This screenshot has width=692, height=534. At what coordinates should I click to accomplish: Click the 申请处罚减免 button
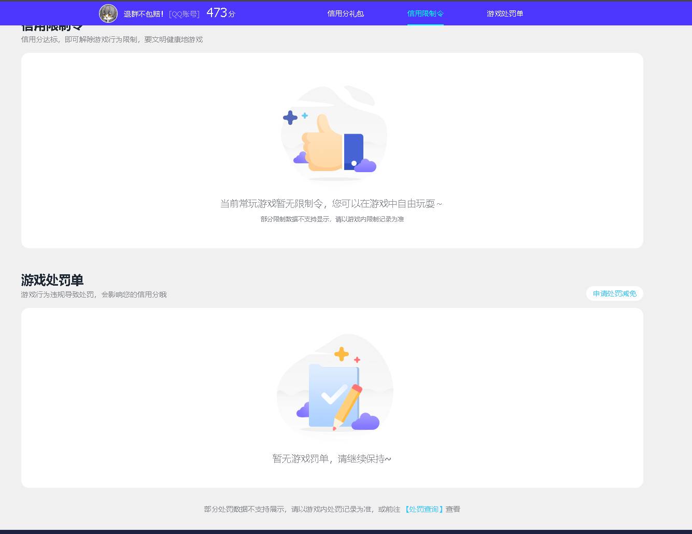click(x=614, y=293)
